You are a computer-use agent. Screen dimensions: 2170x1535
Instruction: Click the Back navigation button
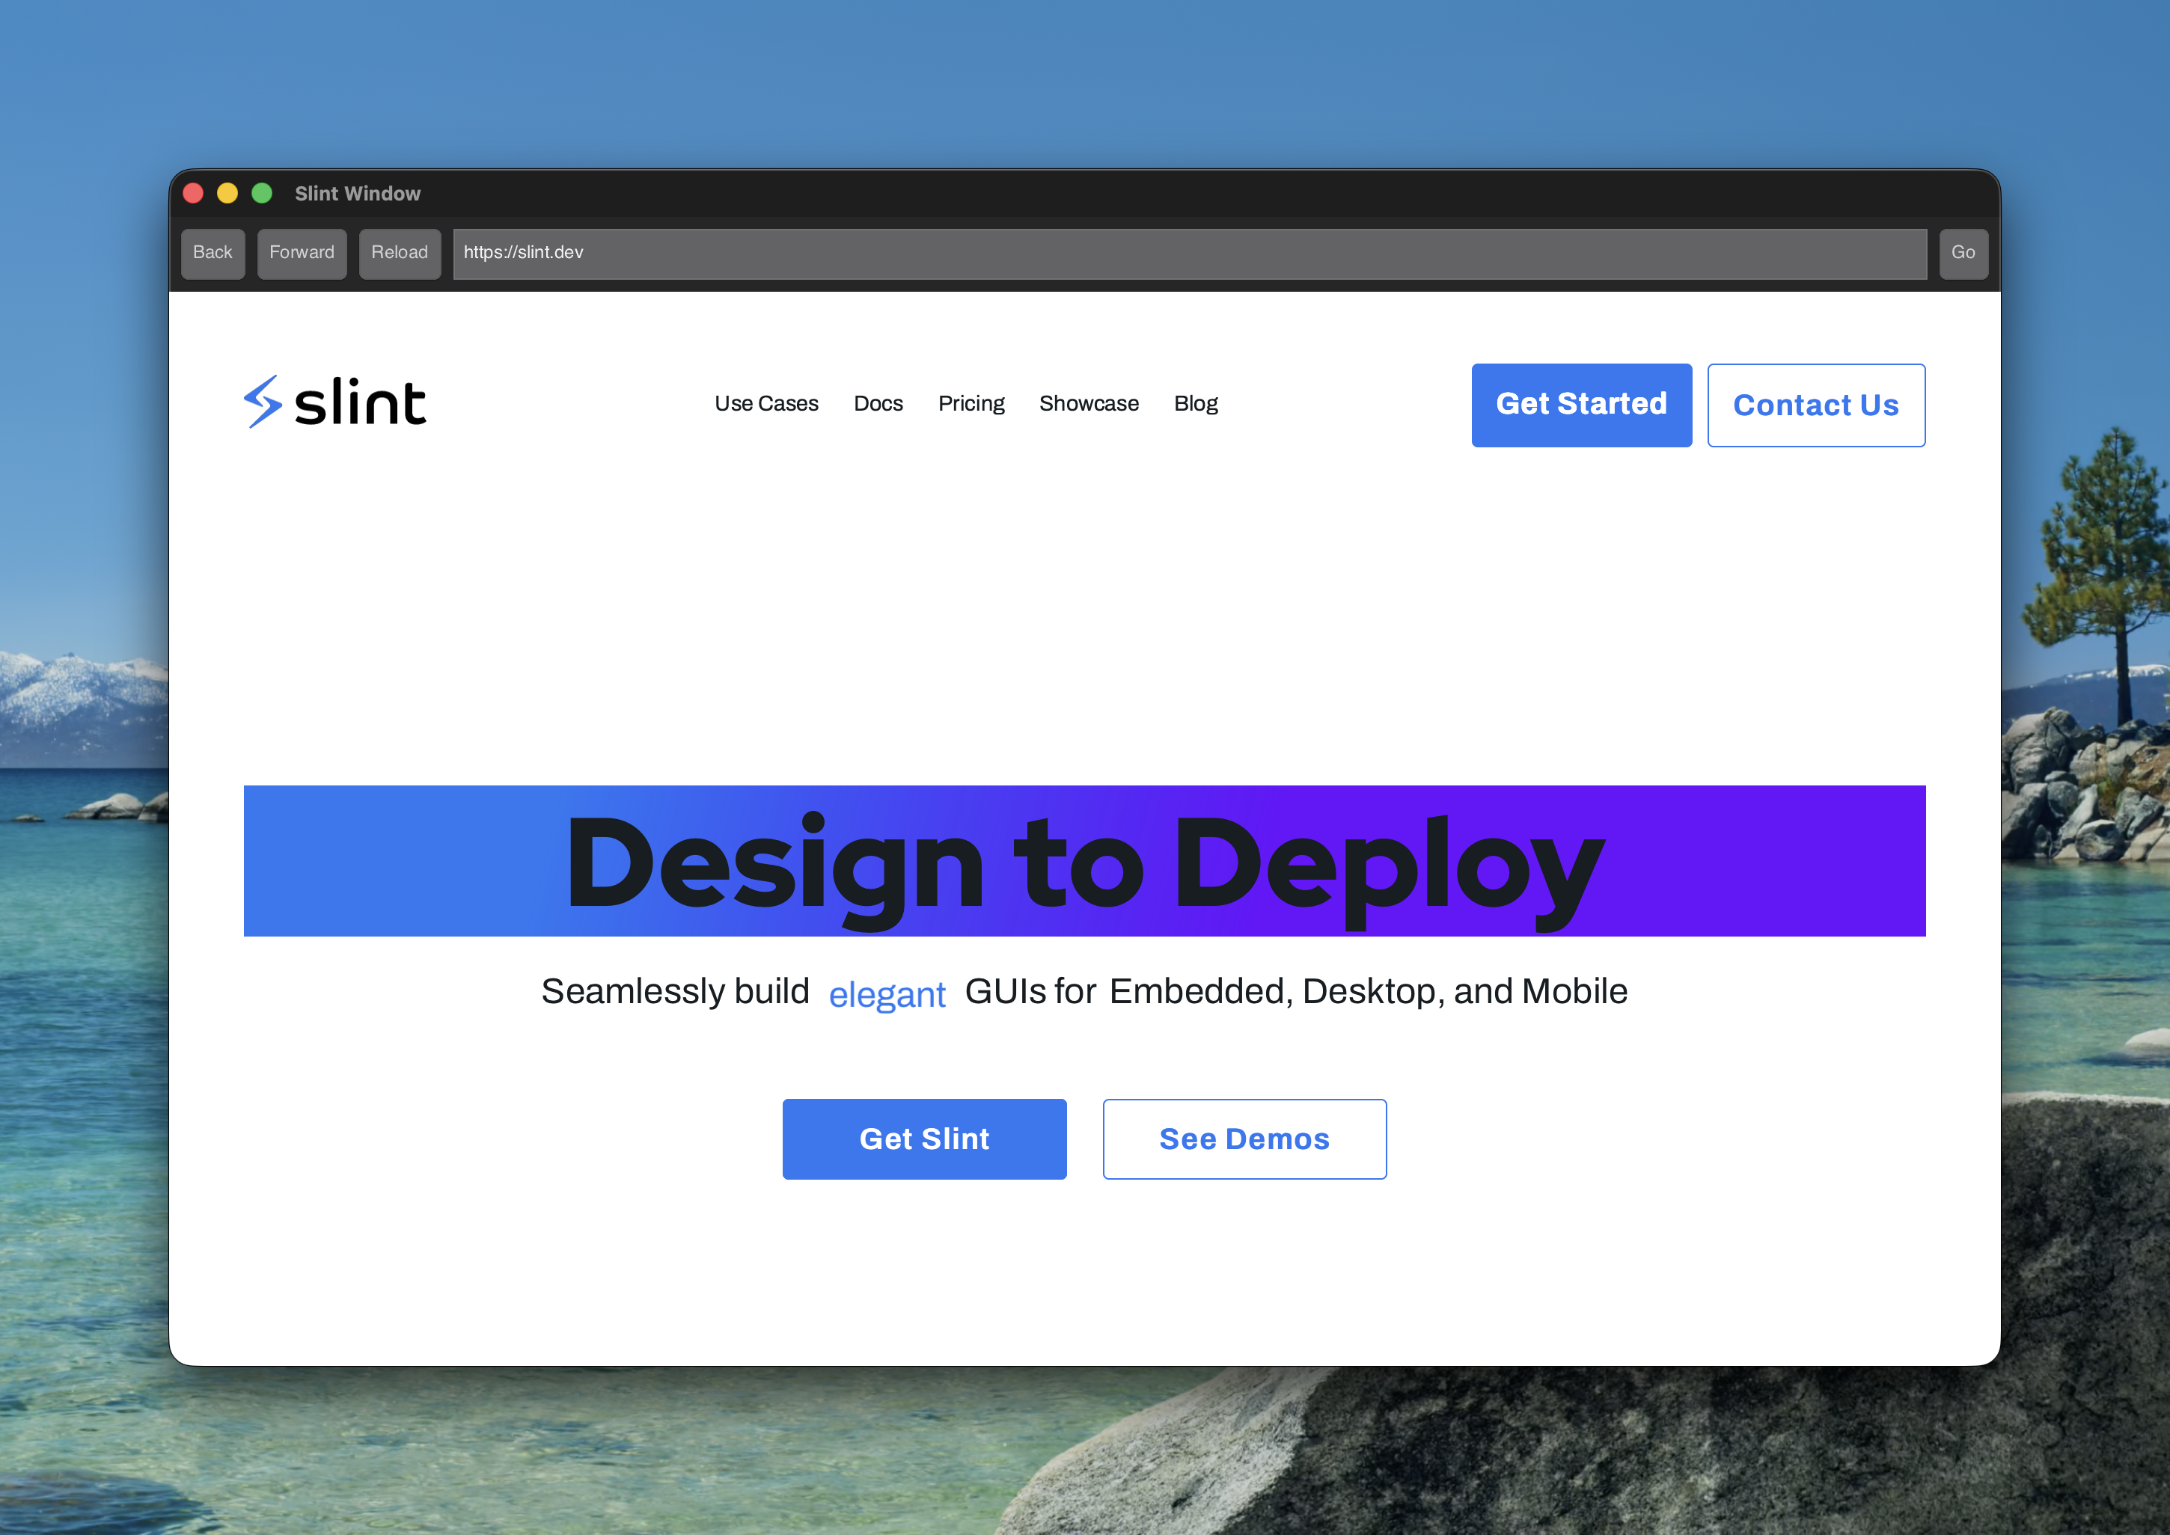tap(213, 252)
